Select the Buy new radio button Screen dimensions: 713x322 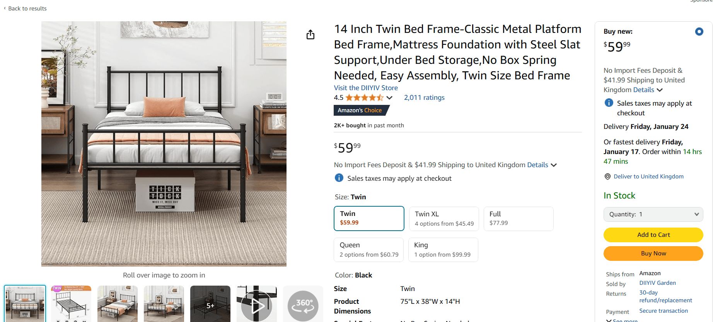[699, 32]
